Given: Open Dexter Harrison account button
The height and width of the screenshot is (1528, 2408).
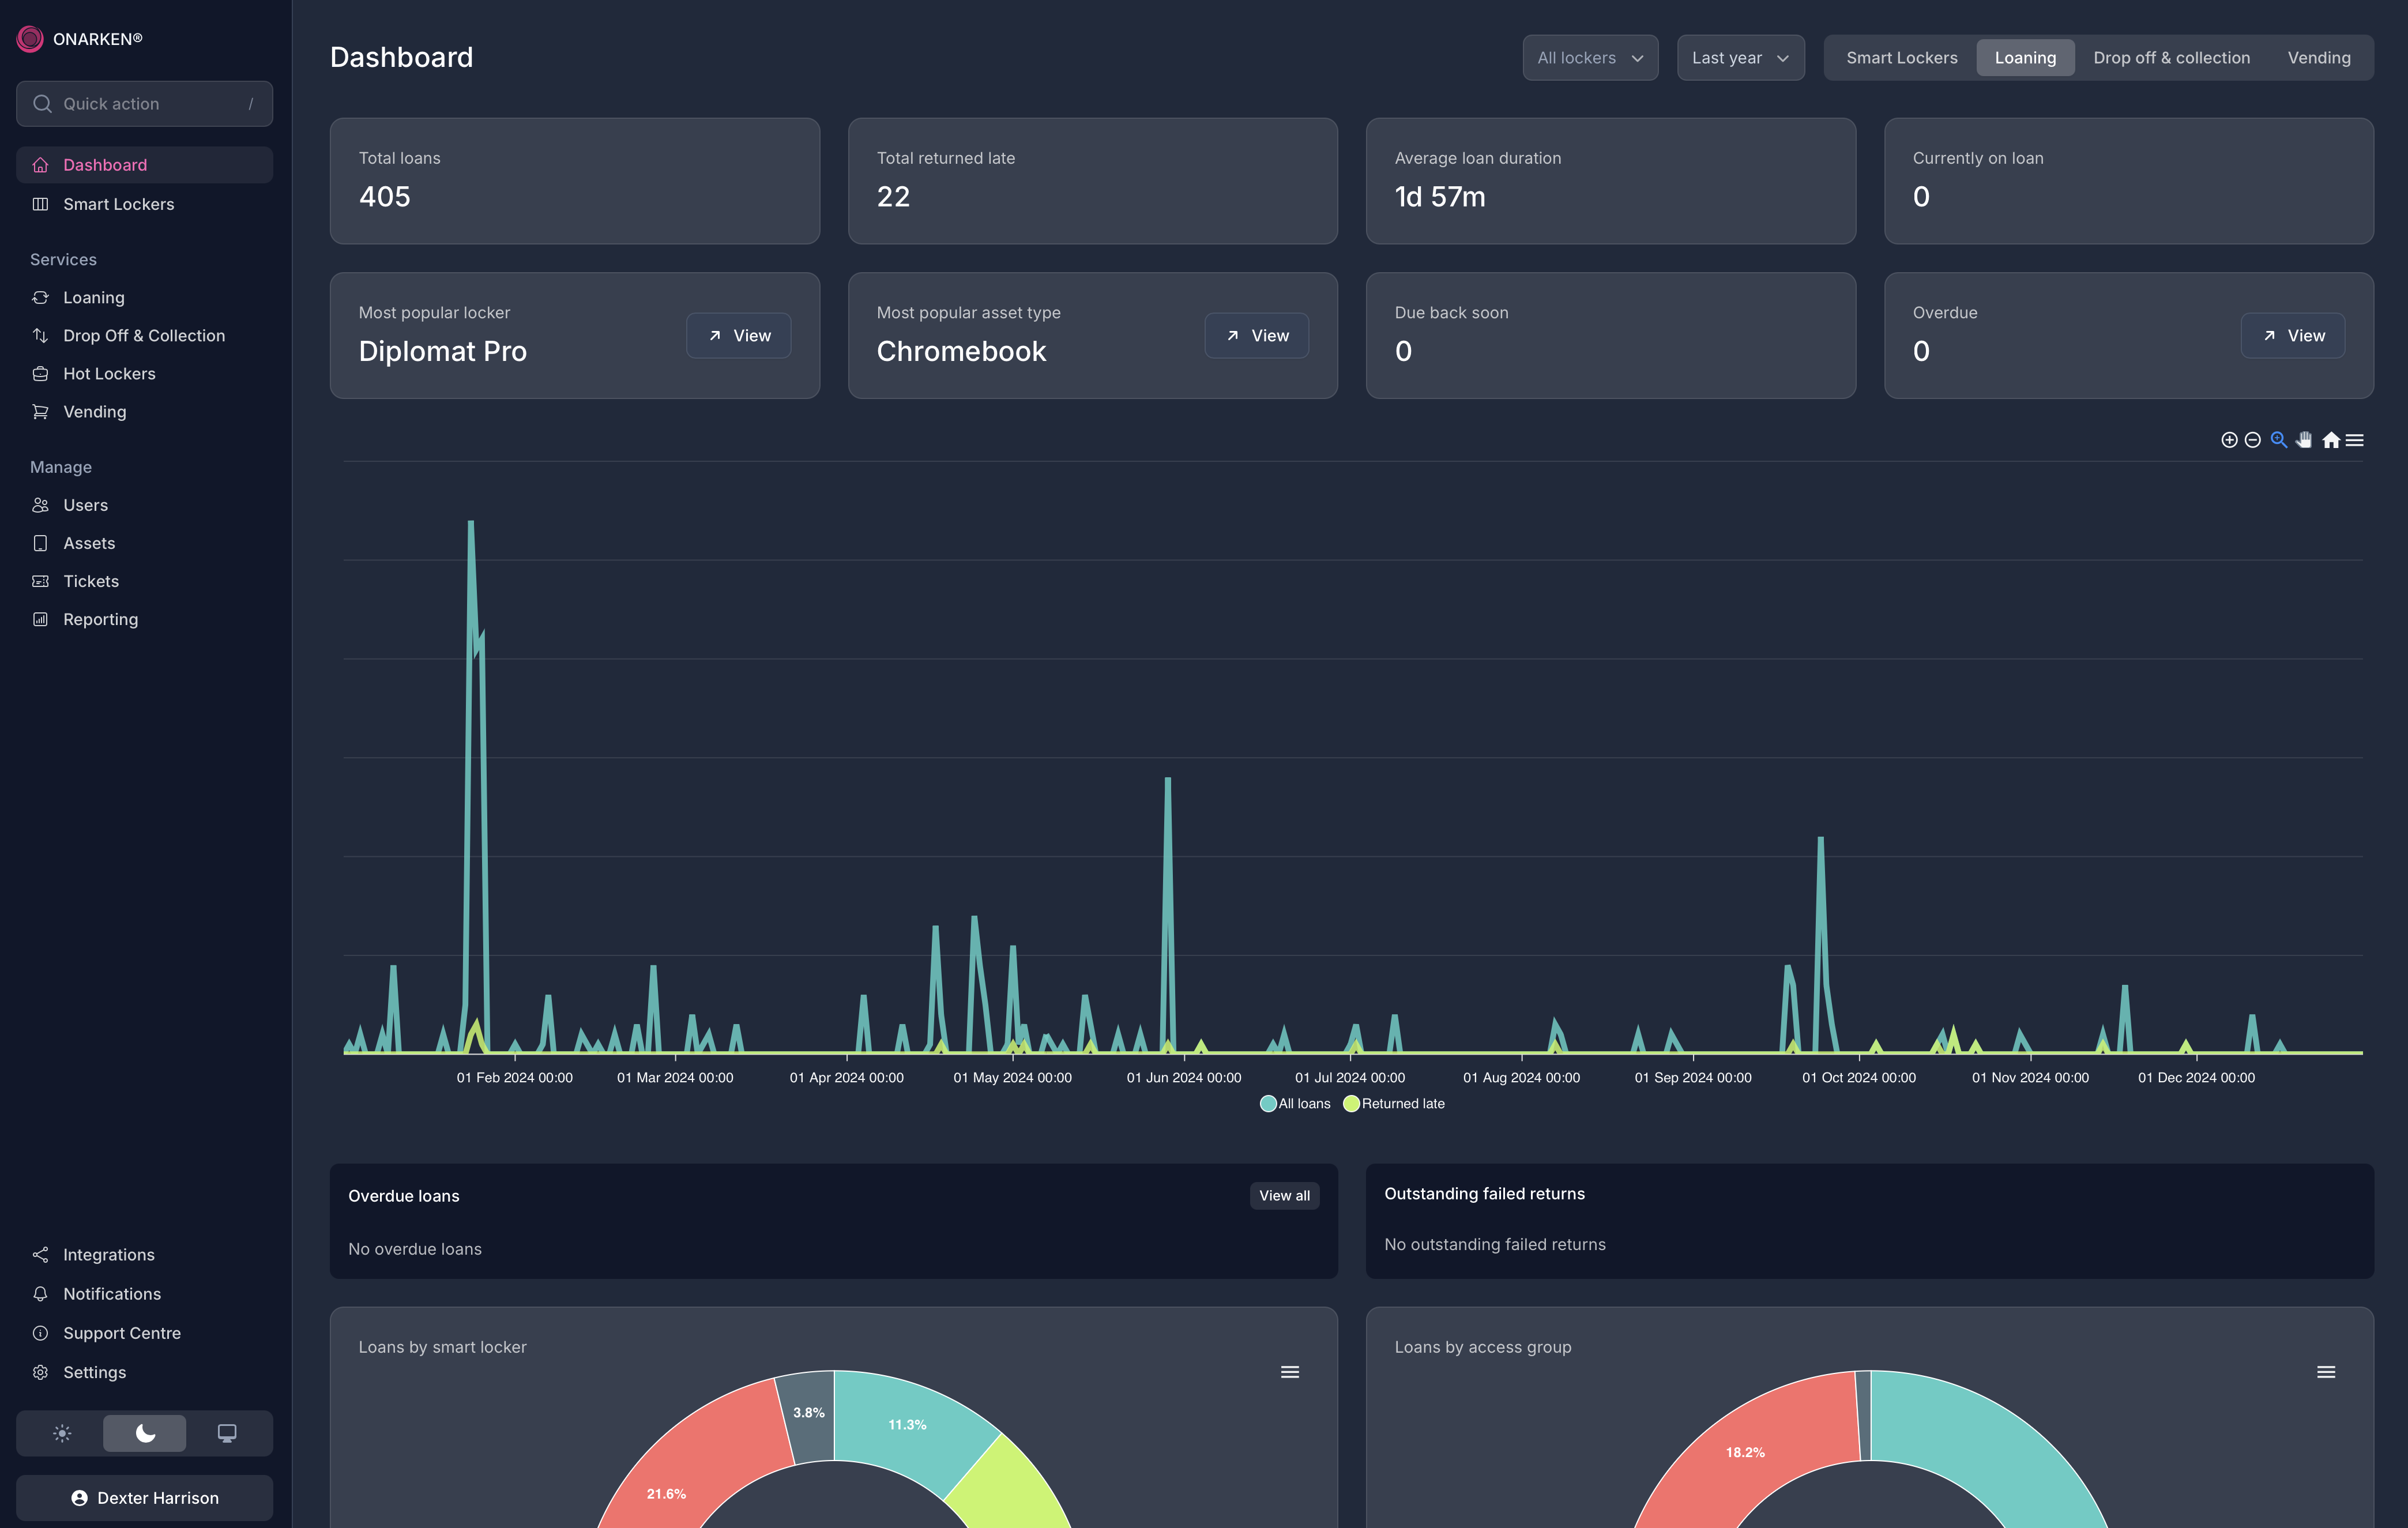Looking at the screenshot, I should coord(145,1498).
